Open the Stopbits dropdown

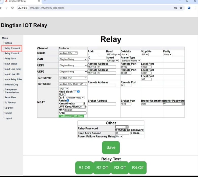pyautogui.click(x=145, y=54)
